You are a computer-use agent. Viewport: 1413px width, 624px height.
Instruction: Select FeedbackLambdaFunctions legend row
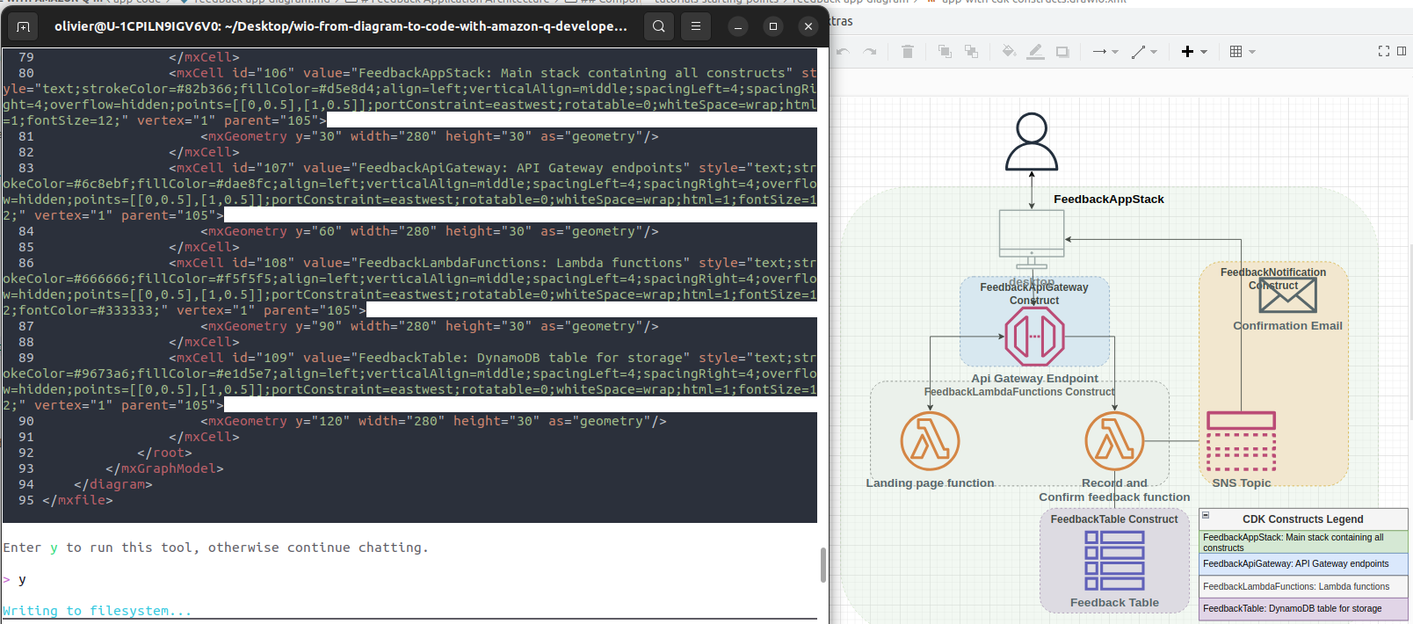pos(1303,587)
